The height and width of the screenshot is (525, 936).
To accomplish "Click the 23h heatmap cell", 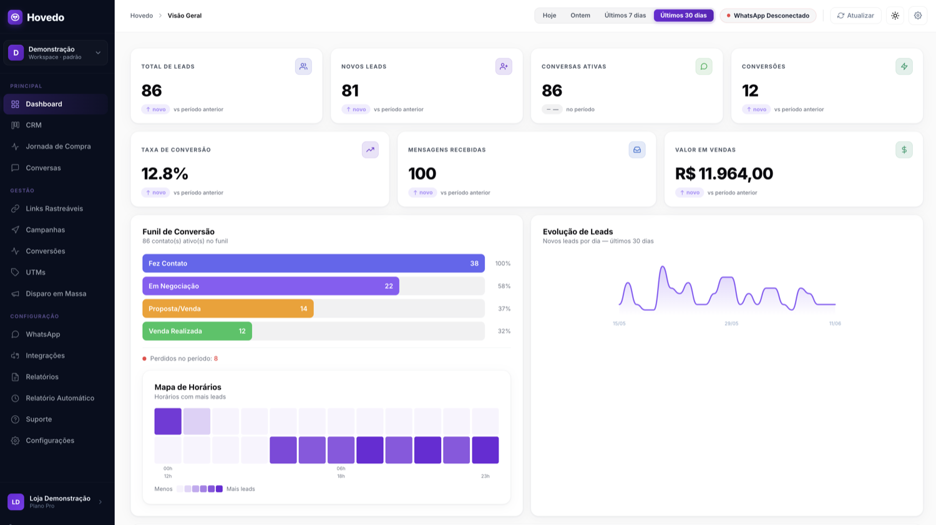I will [x=485, y=450].
